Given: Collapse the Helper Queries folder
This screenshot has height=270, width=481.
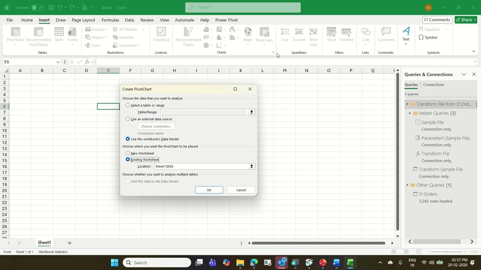Looking at the screenshot, I should pos(410,113).
